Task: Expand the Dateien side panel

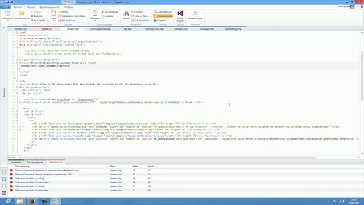Action: click(4, 92)
